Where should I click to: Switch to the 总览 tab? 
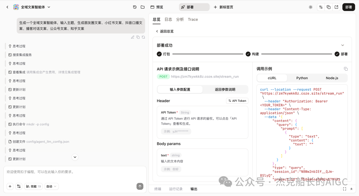point(157,20)
